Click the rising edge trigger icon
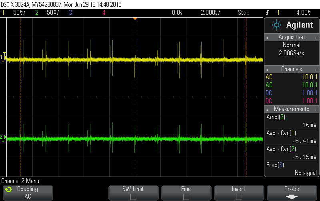 click(268, 13)
